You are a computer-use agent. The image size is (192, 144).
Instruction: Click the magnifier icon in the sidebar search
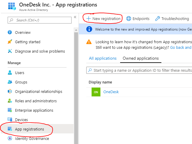click(11, 20)
